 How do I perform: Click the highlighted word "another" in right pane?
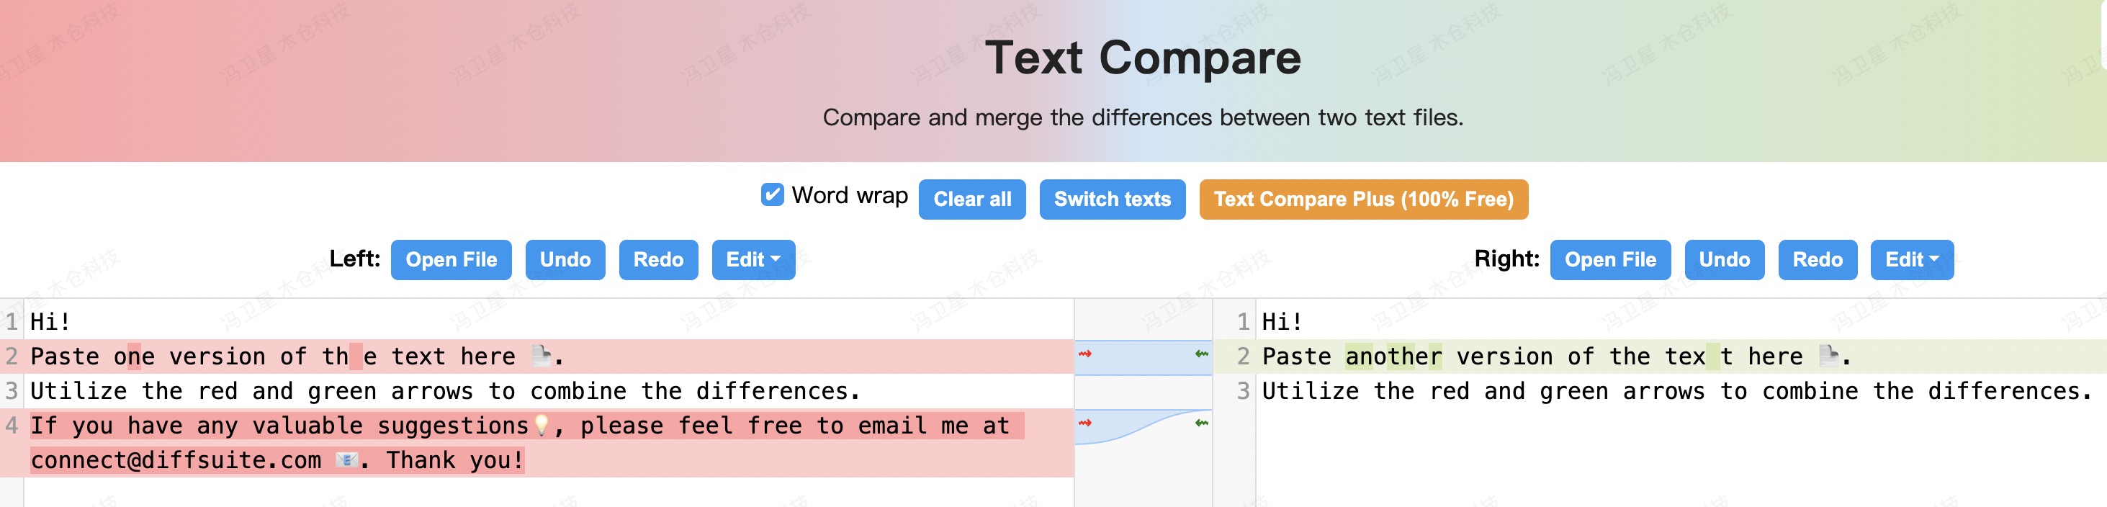[1393, 356]
